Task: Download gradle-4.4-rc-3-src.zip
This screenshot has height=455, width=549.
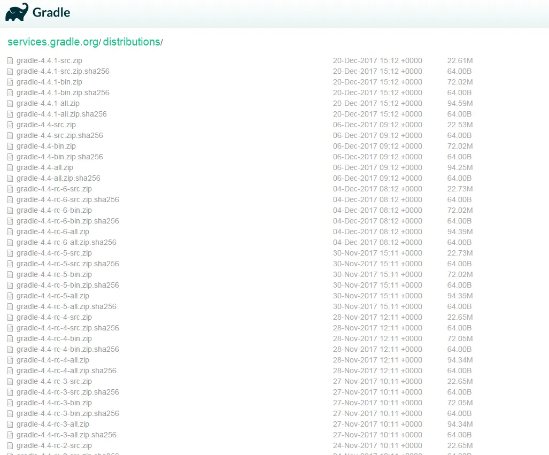Action: pyautogui.click(x=55, y=381)
